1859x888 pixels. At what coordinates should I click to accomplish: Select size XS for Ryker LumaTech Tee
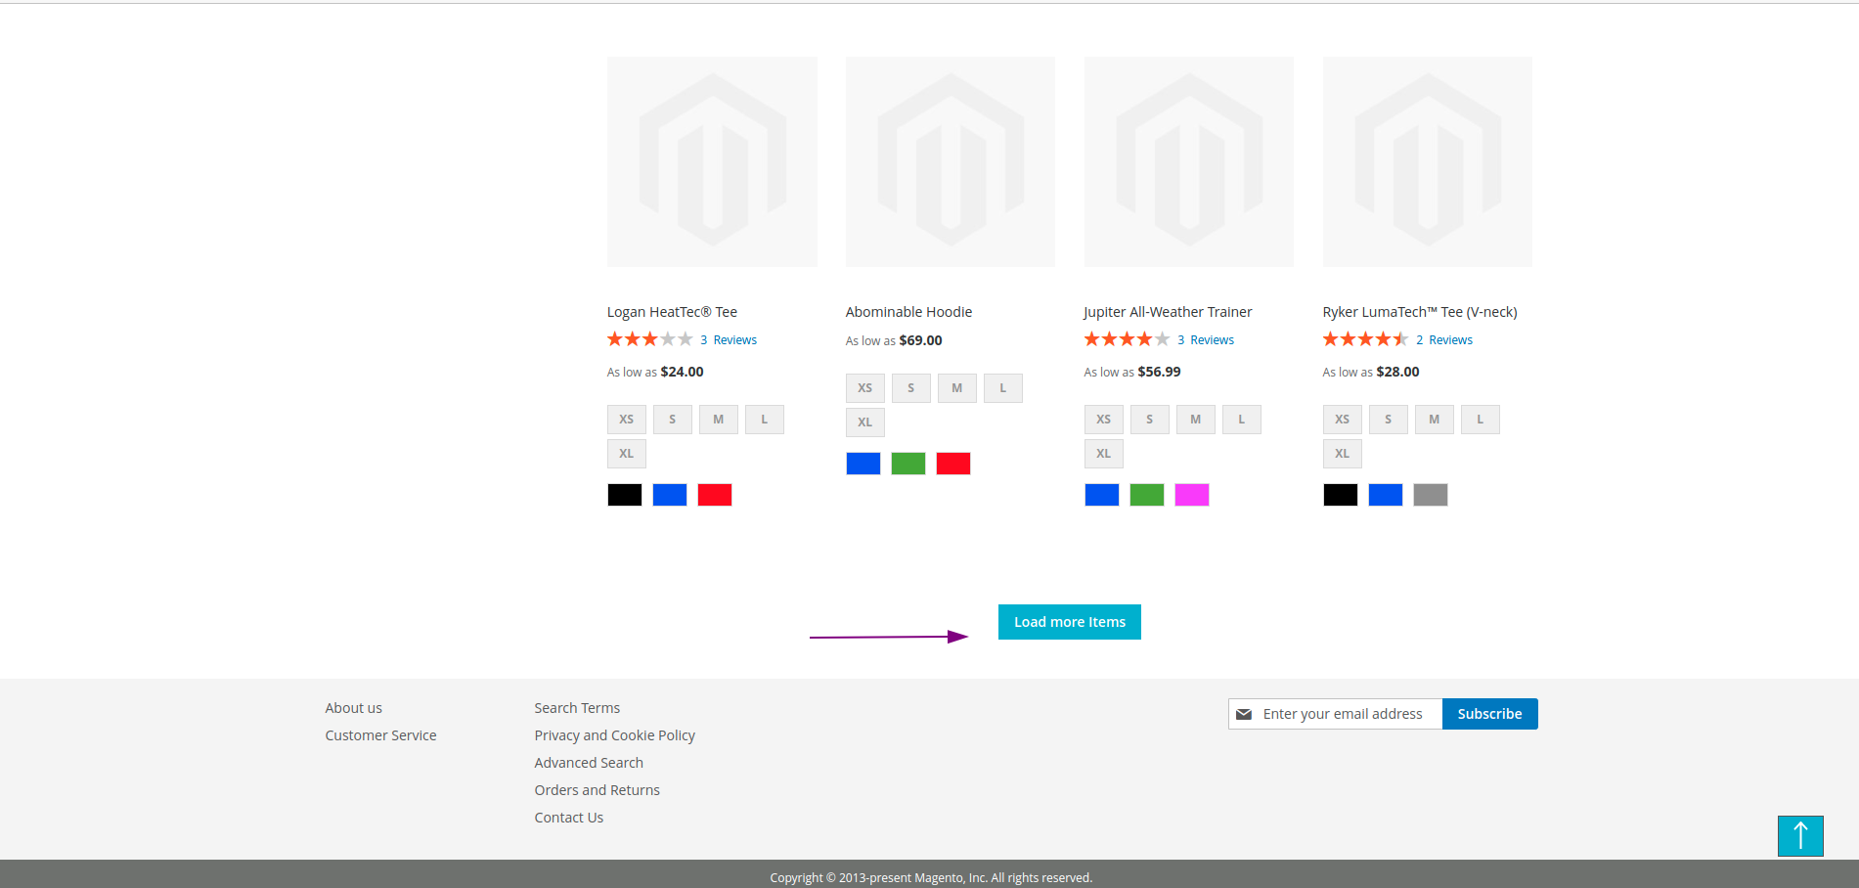tap(1343, 420)
